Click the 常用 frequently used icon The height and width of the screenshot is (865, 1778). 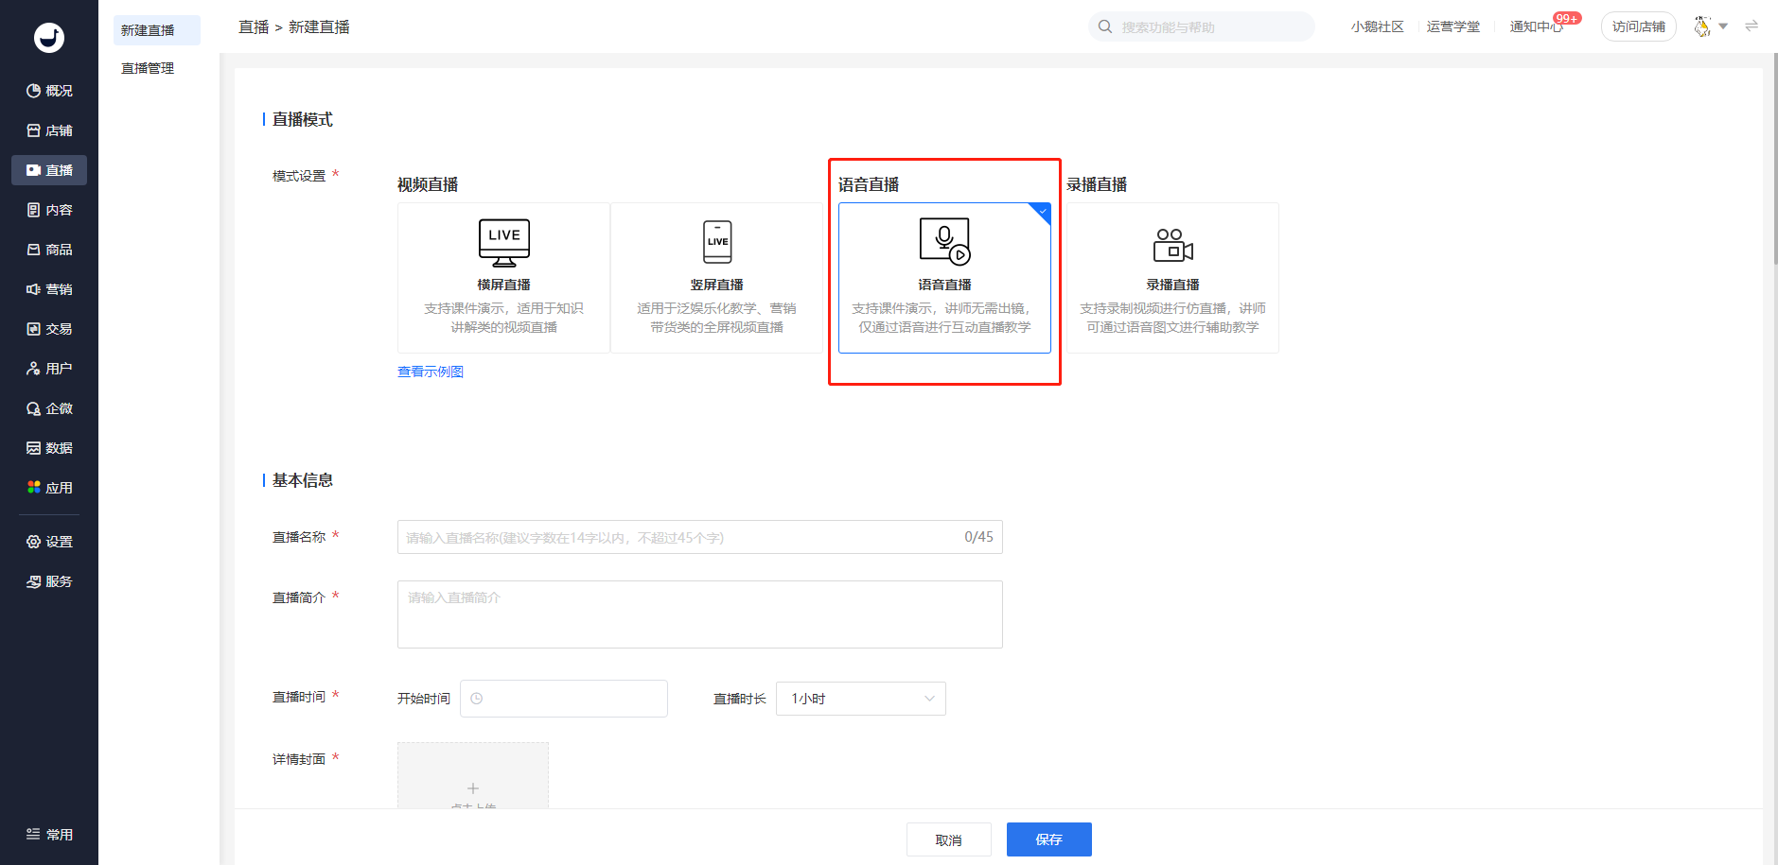click(x=34, y=835)
